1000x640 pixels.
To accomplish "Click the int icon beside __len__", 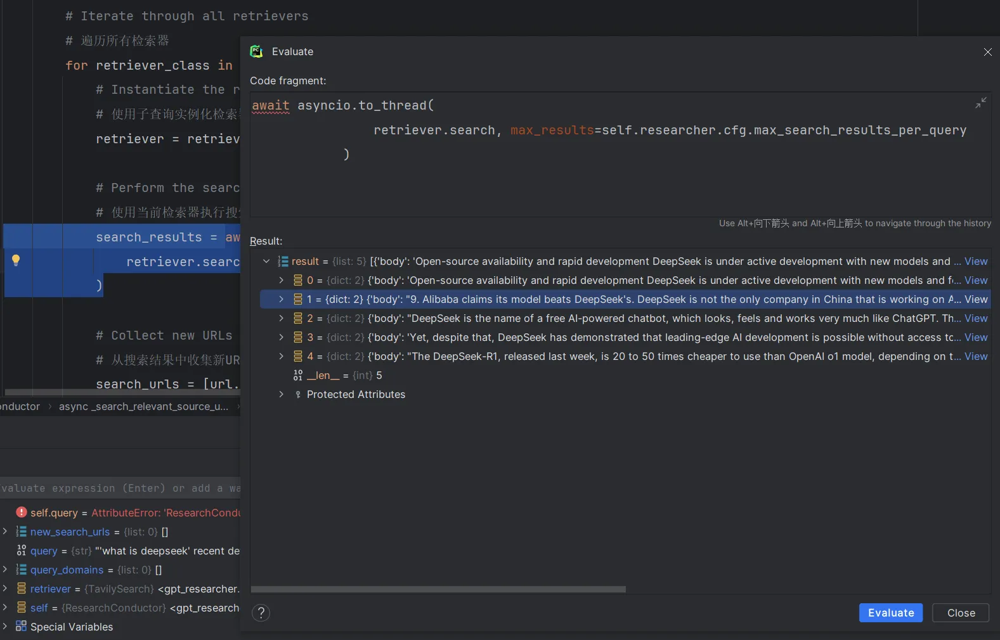I will (298, 375).
